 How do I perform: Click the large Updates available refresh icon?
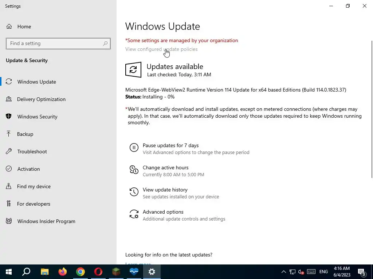click(x=133, y=70)
